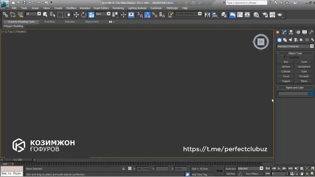This screenshot has width=315, height=177.
Task: Click the object name input field
Action: pos(293,93)
